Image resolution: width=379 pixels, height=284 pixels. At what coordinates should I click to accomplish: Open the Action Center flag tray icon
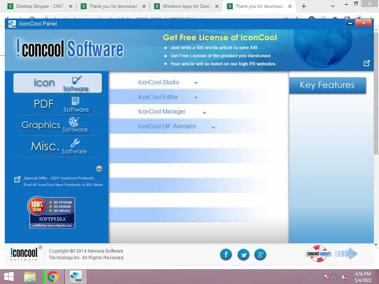pos(326,277)
